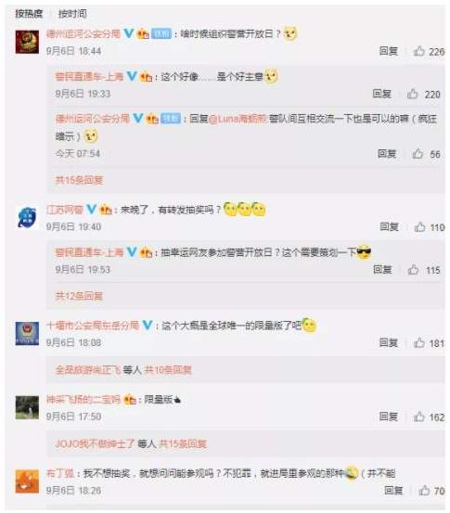Click 回复 on the 9月6日 18:08 comment
450x513 pixels.
[x=389, y=342]
